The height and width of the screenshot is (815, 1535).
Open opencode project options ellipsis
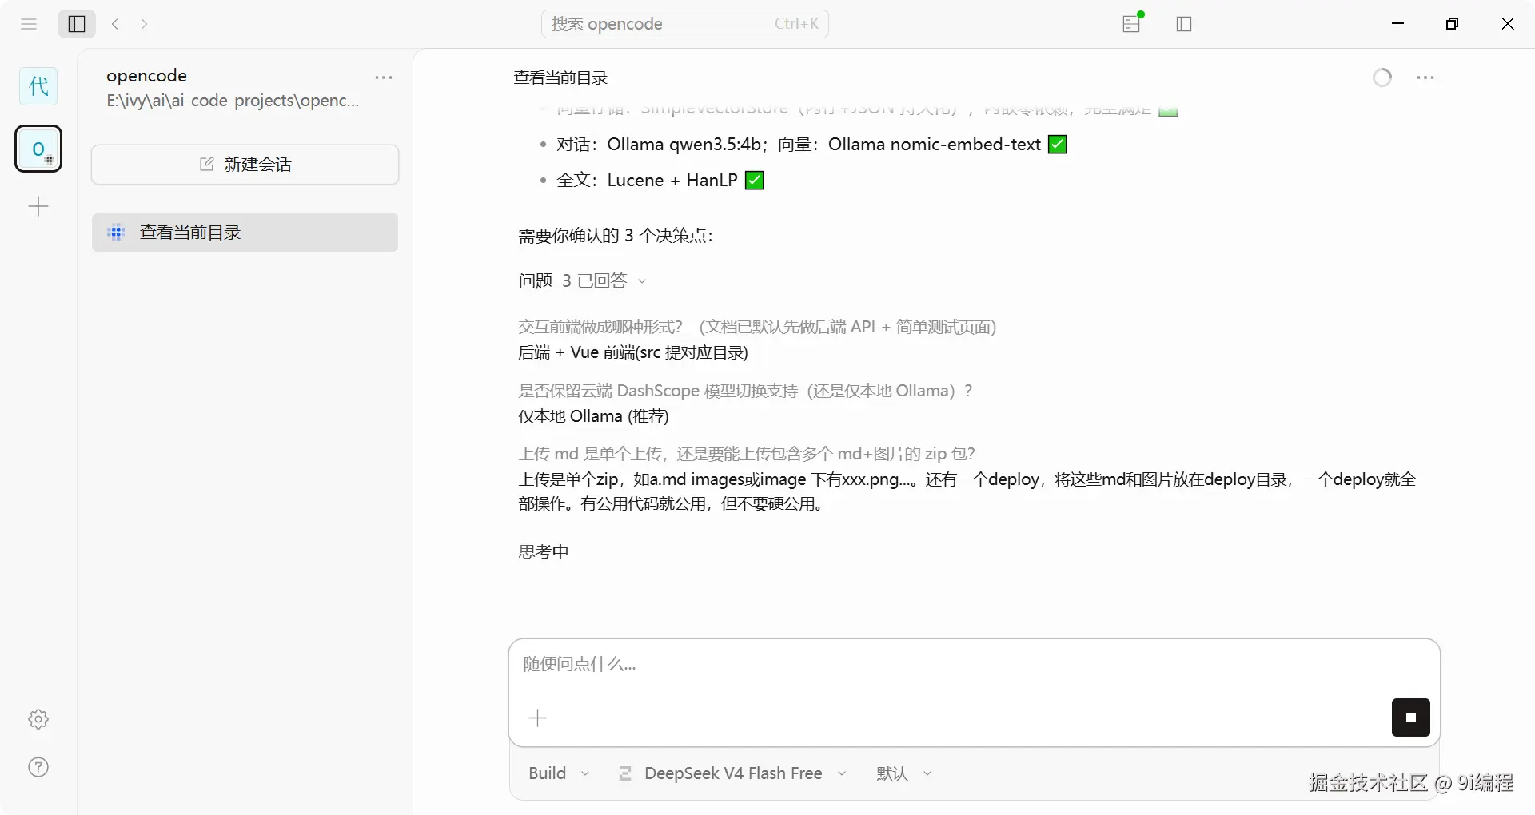click(384, 78)
